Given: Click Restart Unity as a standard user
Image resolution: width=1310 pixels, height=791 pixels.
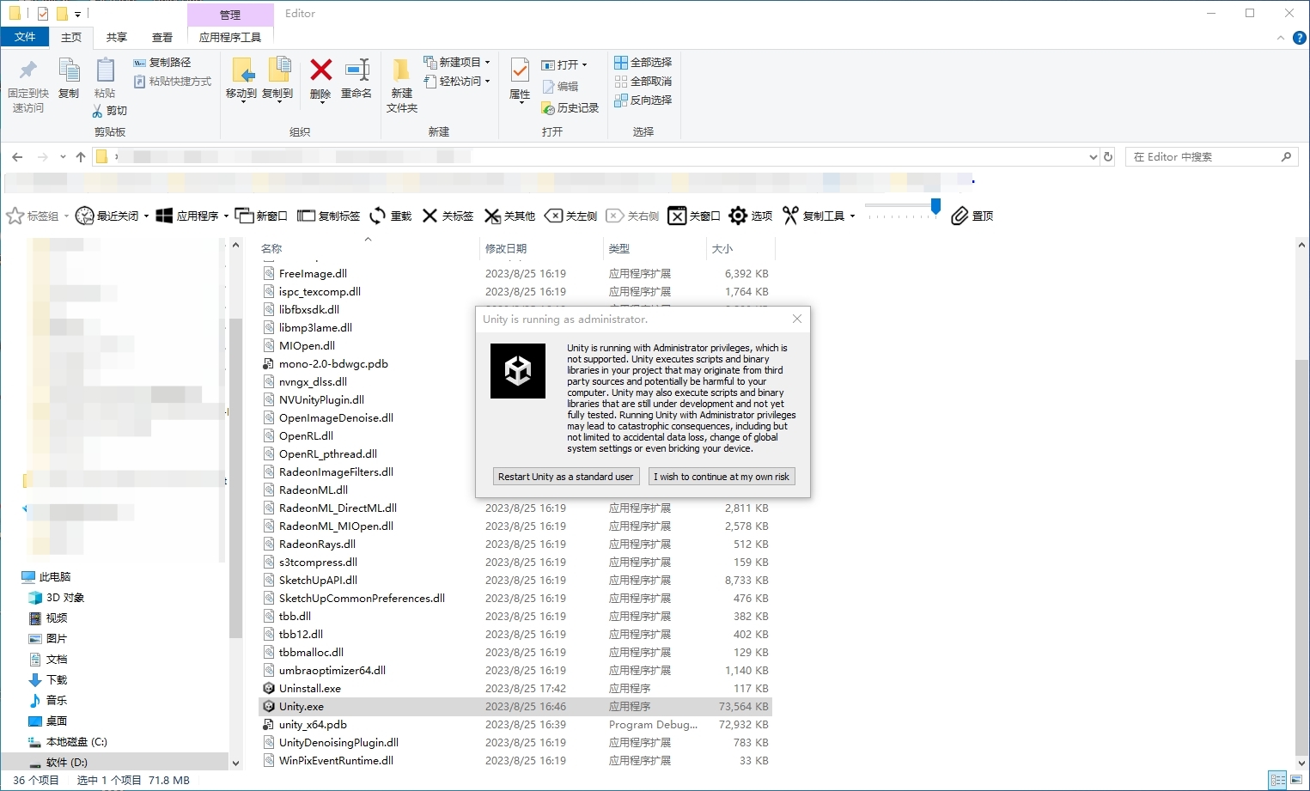Looking at the screenshot, I should [x=566, y=477].
